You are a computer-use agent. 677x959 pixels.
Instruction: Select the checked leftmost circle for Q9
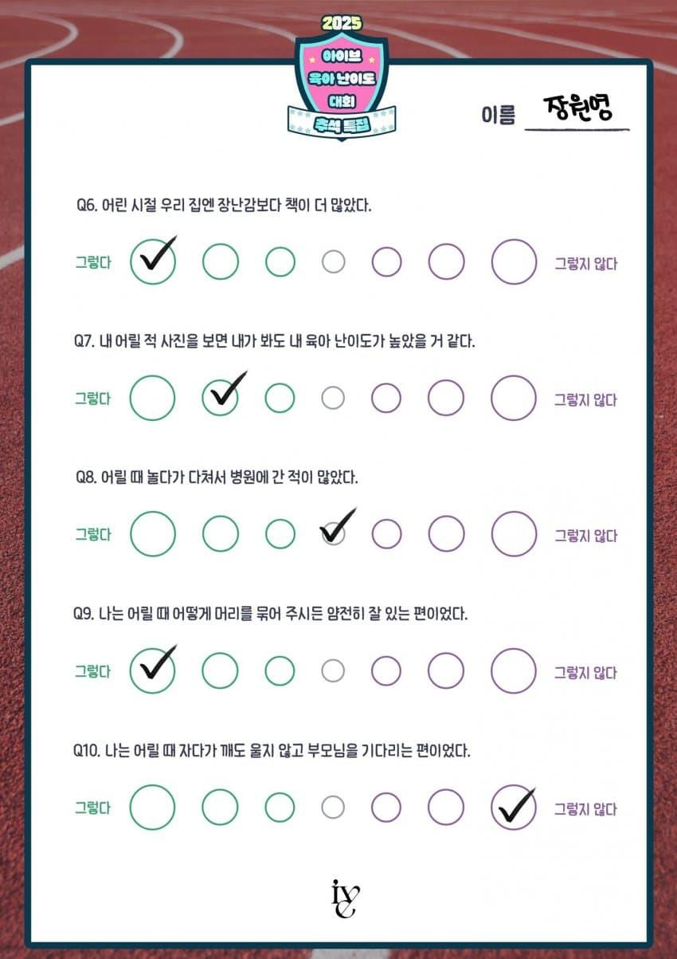click(152, 670)
